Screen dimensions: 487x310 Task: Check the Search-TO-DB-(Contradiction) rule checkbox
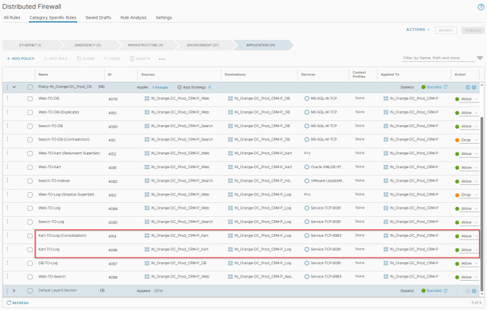[30, 140]
